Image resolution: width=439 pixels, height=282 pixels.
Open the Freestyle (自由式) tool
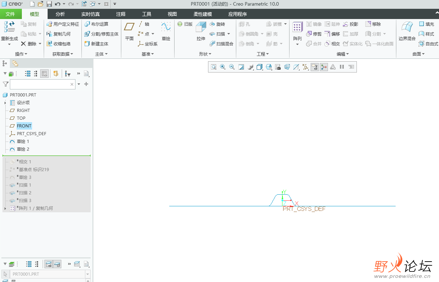(428, 44)
